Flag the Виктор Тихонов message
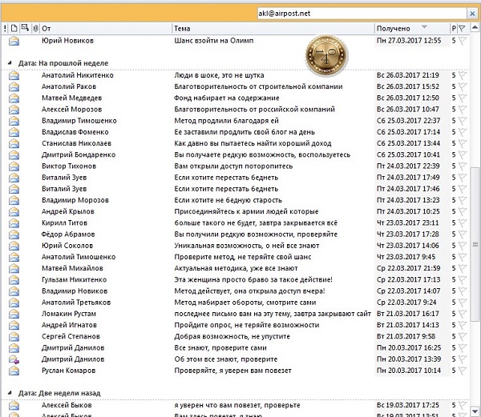 [x=463, y=166]
